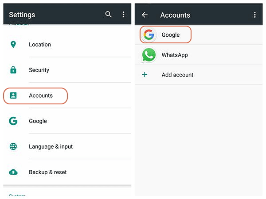The height and width of the screenshot is (199, 266).
Task: Tap the Security padlock icon
Action: point(13,70)
